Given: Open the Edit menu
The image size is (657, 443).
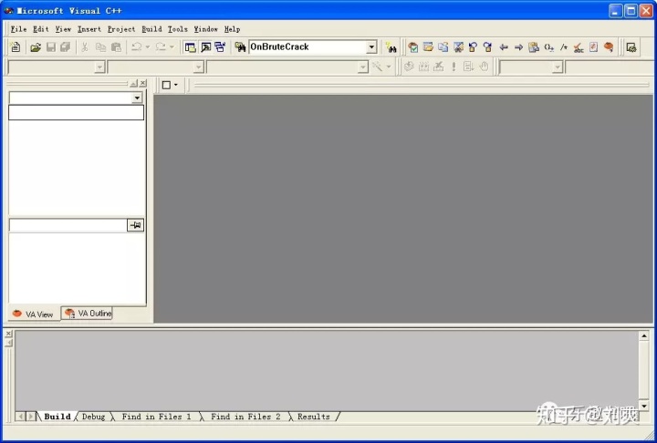Looking at the screenshot, I should (41, 29).
